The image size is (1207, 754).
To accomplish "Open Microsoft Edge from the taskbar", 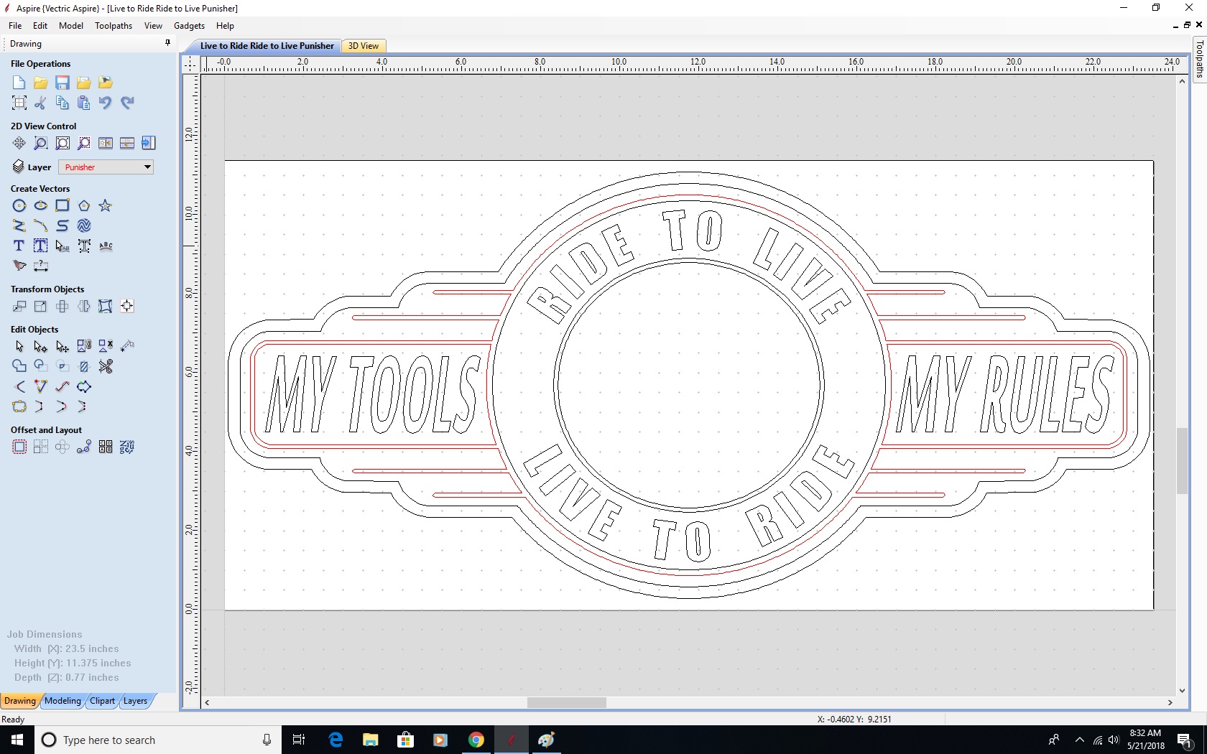I will [336, 740].
